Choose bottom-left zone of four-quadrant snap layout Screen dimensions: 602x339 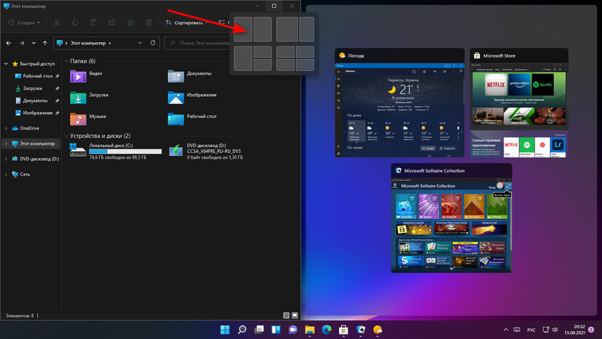point(285,65)
